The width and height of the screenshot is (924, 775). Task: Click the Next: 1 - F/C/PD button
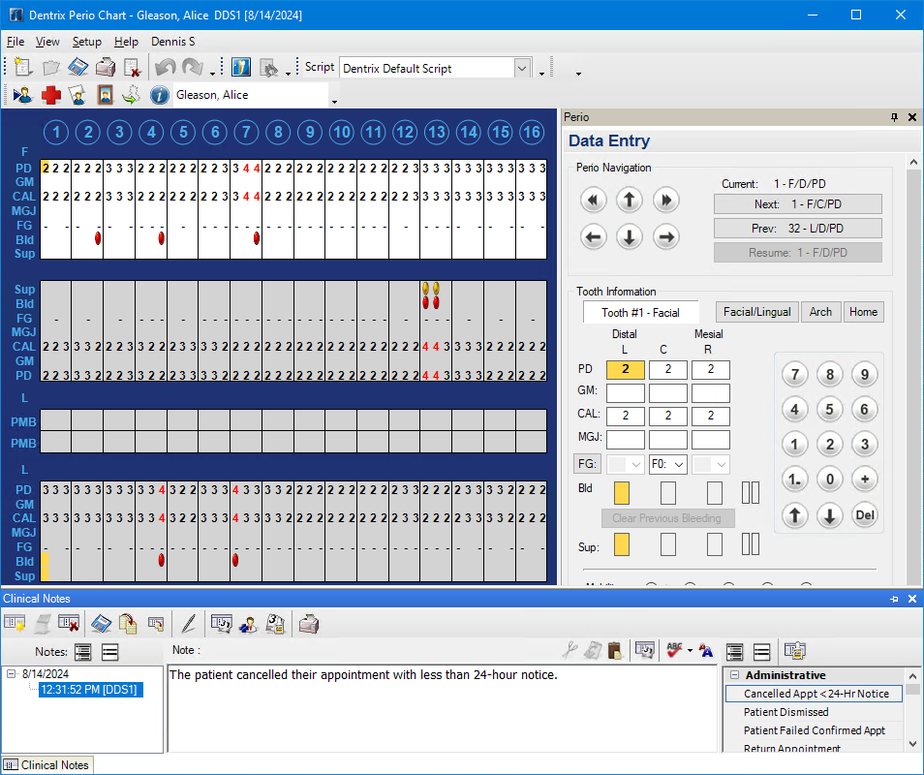797,204
